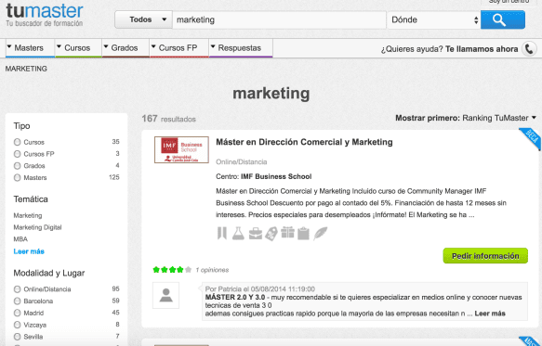This screenshot has width=542, height=346.
Task: Click the MBA topic link
Action: [20, 239]
